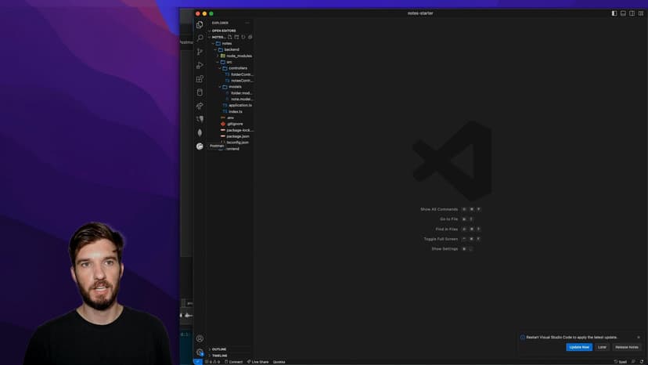Select package.json in the file tree
Image resolution: width=648 pixels, height=365 pixels.
tap(238, 136)
